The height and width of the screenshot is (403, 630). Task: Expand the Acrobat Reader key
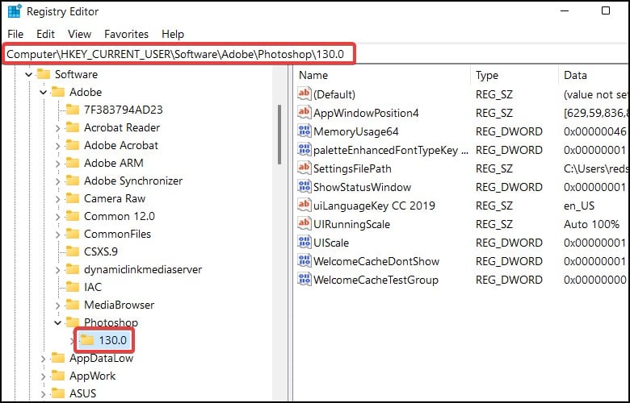click(57, 128)
